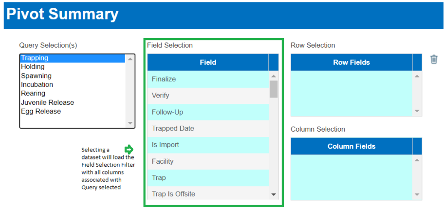Click the trash can delete icon
Viewport: 444px width, 213px height.
point(434,59)
